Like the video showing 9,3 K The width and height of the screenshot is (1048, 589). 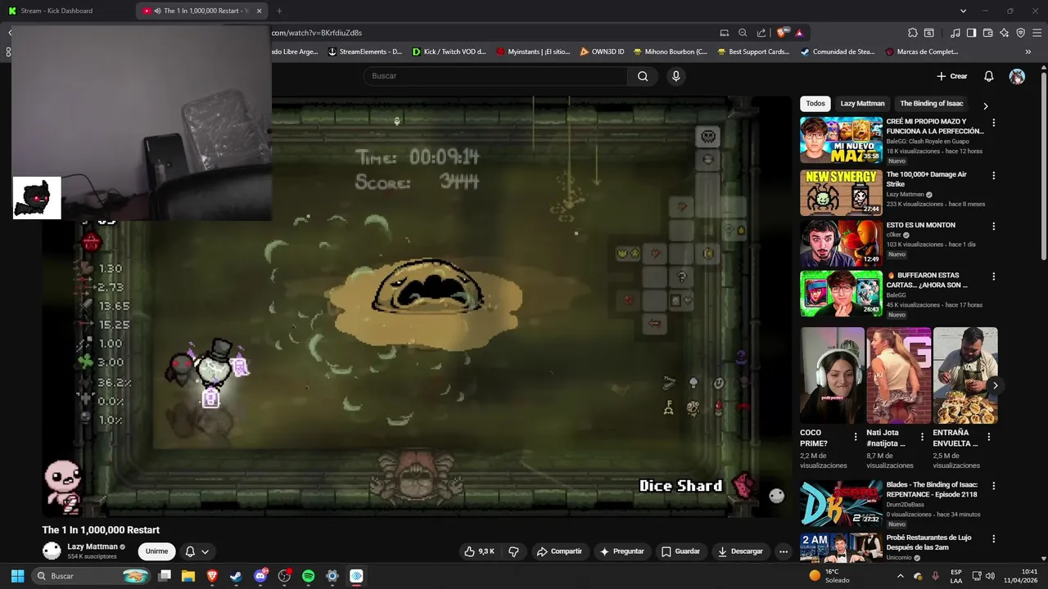click(480, 551)
